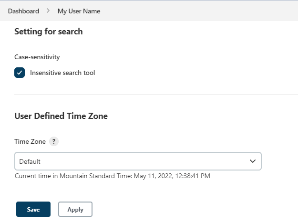Click the Time Zone field label
The image size is (298, 224).
pyautogui.click(x=30, y=141)
